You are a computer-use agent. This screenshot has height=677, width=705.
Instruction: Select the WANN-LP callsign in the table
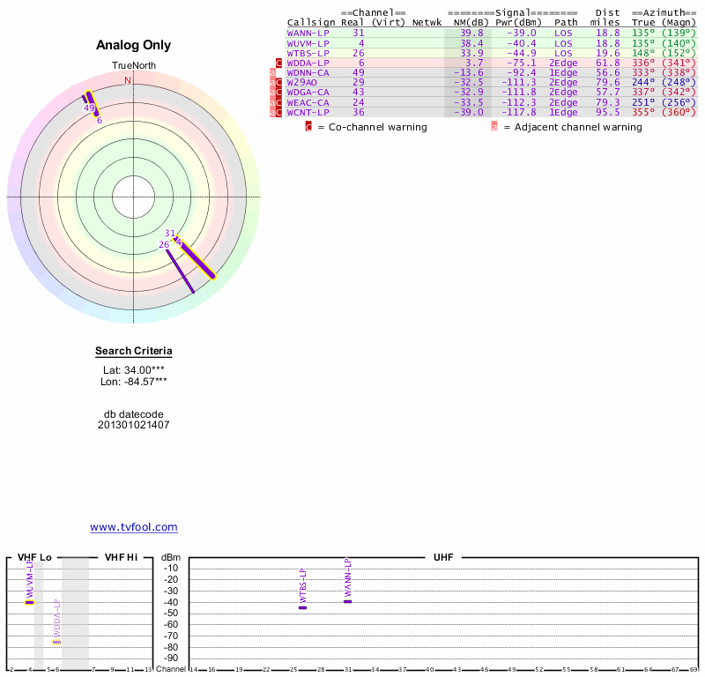coord(308,33)
